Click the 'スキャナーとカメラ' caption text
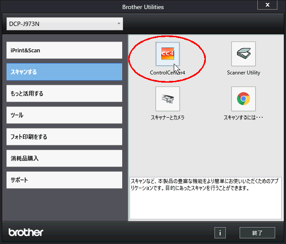The width and height of the screenshot is (286, 244). pyautogui.click(x=167, y=117)
